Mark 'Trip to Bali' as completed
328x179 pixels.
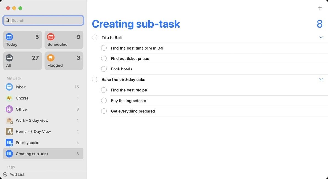[x=94, y=37]
